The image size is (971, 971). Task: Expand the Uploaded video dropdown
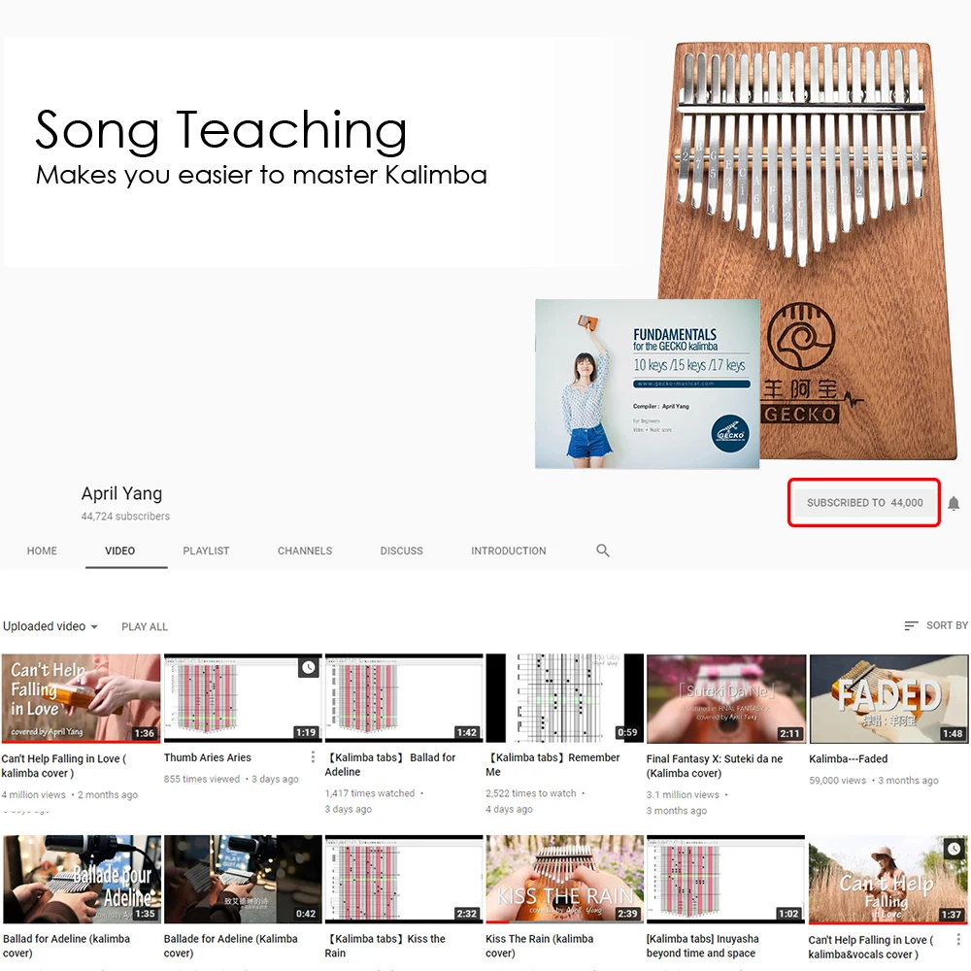click(x=50, y=626)
